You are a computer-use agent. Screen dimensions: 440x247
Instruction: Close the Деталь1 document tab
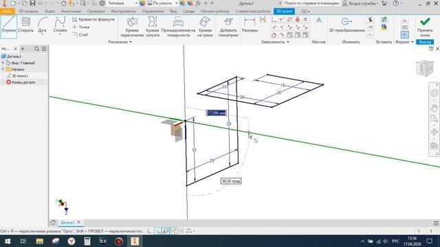pyautogui.click(x=79, y=222)
